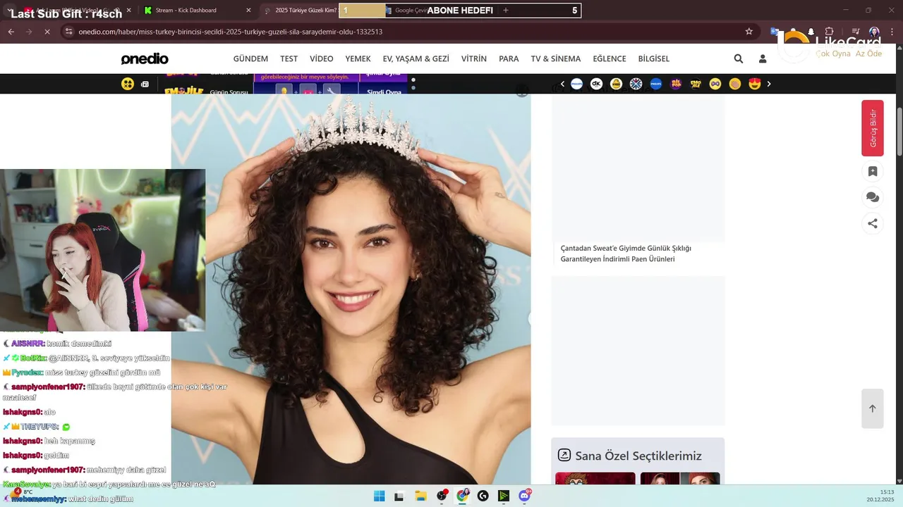
Task: Open the green arrow app in taskbar
Action: (x=504, y=496)
